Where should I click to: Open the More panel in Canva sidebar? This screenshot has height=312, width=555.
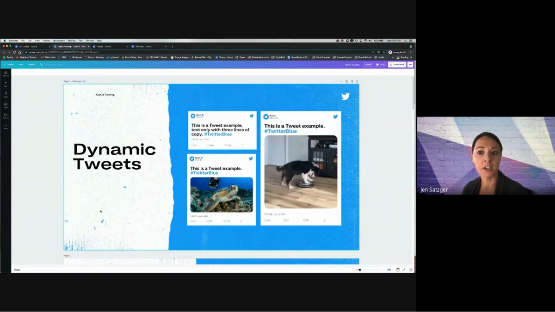6,126
